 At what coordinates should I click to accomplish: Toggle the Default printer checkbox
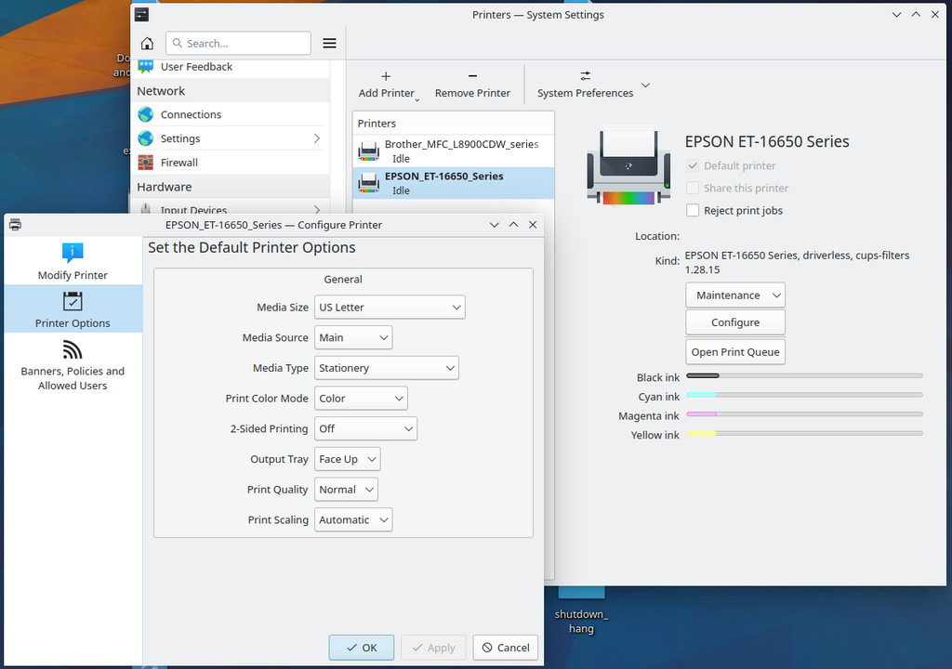[x=693, y=165]
